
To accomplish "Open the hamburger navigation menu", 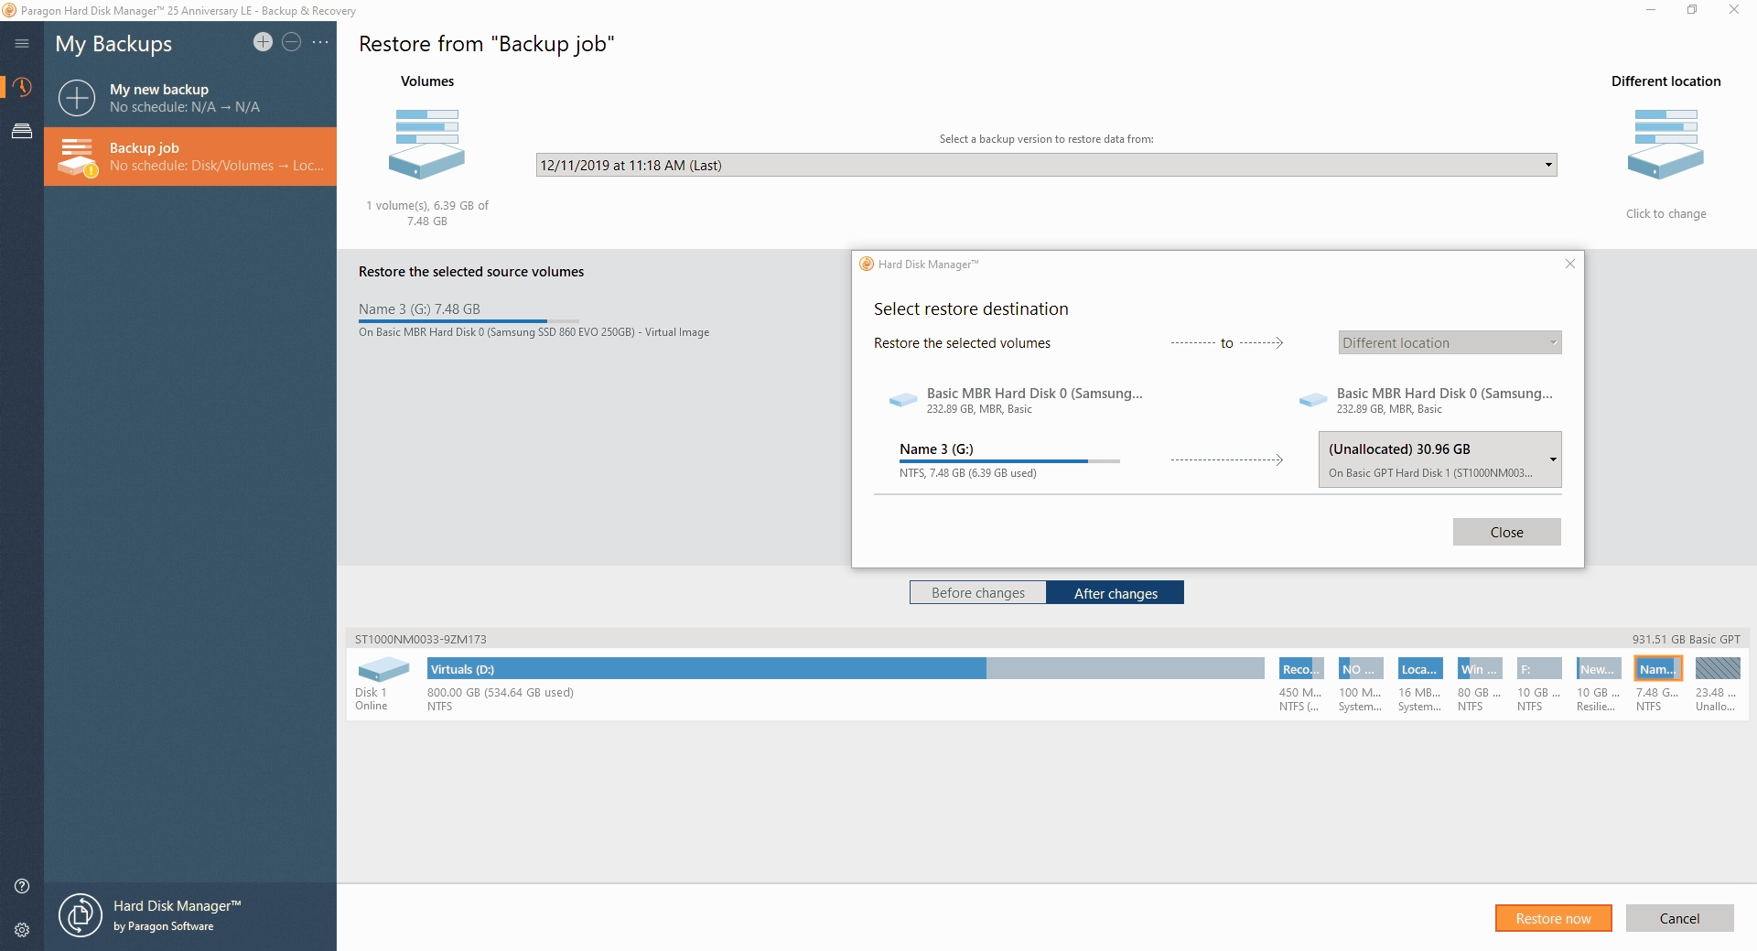I will 22,42.
